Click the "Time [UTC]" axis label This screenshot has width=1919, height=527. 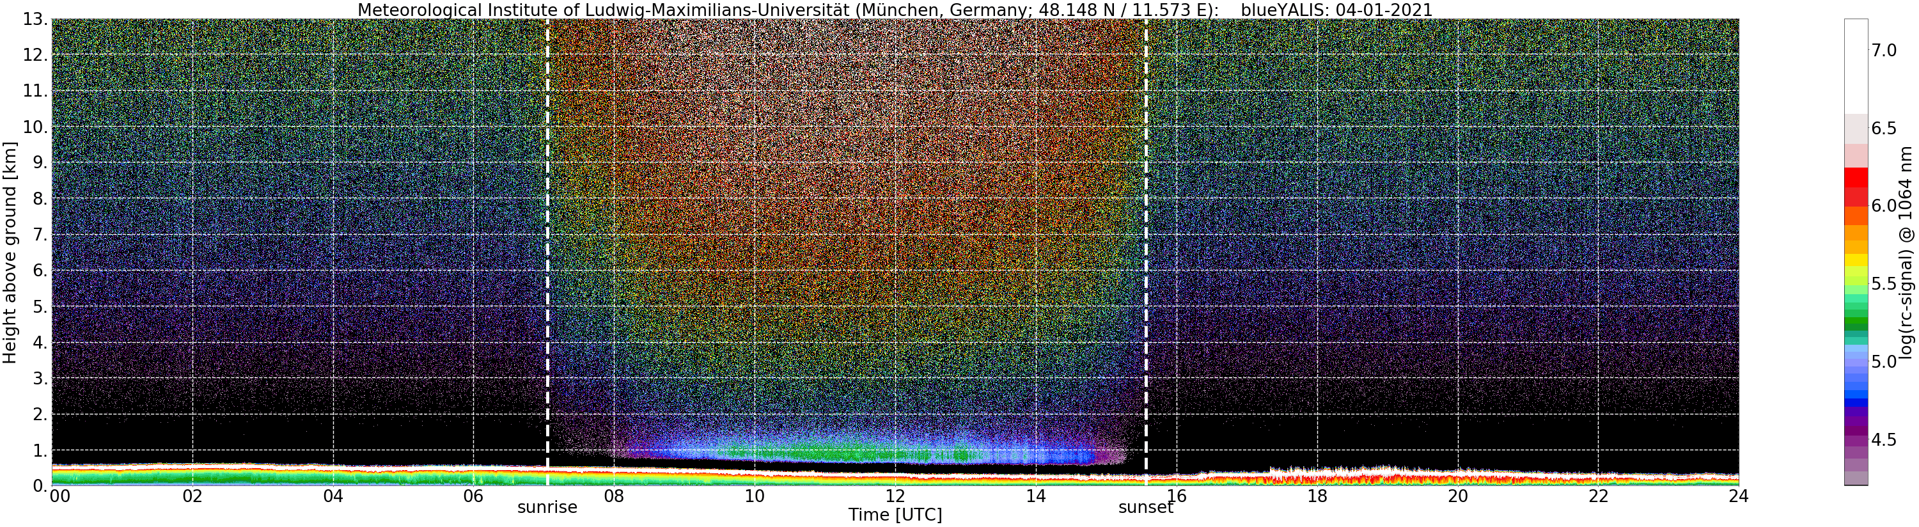[895, 515]
